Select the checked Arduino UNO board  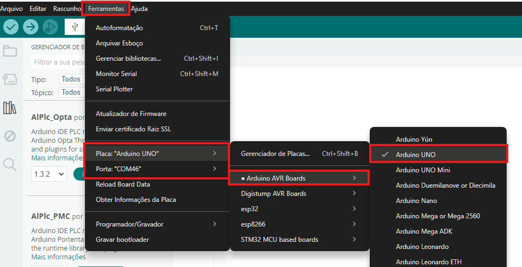438,155
